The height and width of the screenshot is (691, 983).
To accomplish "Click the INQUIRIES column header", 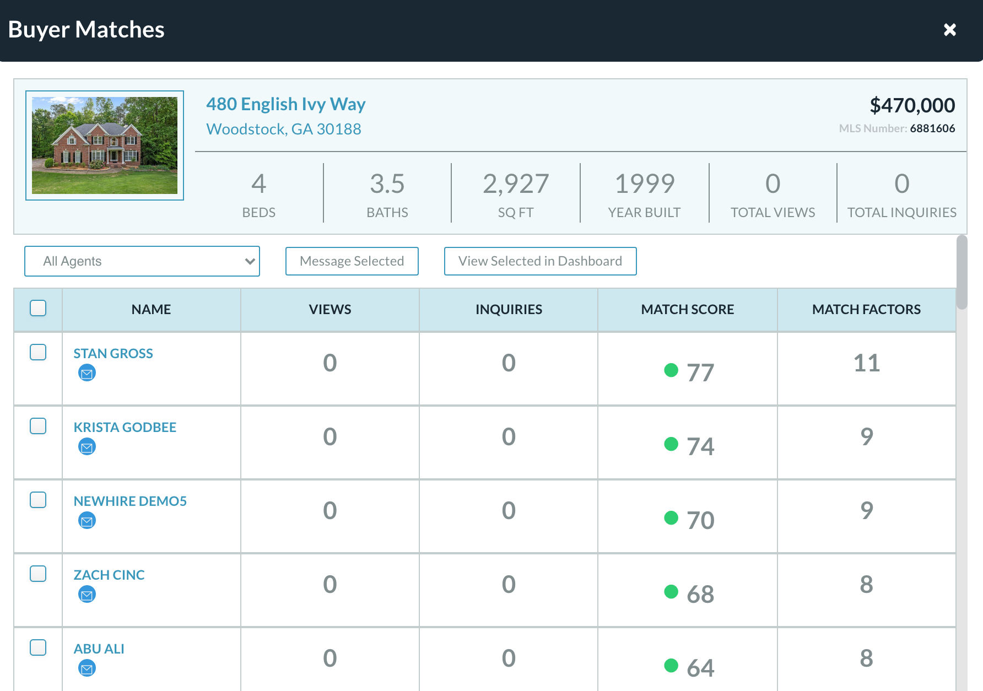I will 508,309.
